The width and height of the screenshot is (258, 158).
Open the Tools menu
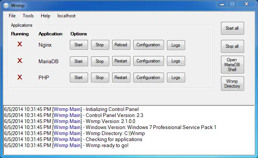(28, 16)
